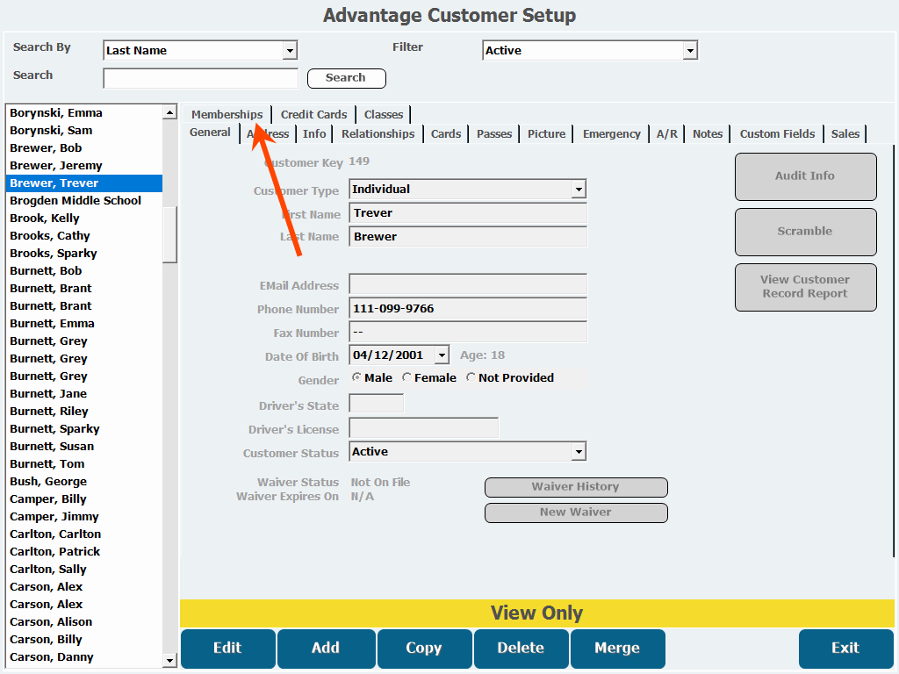Switch to the Classes tab

[384, 115]
